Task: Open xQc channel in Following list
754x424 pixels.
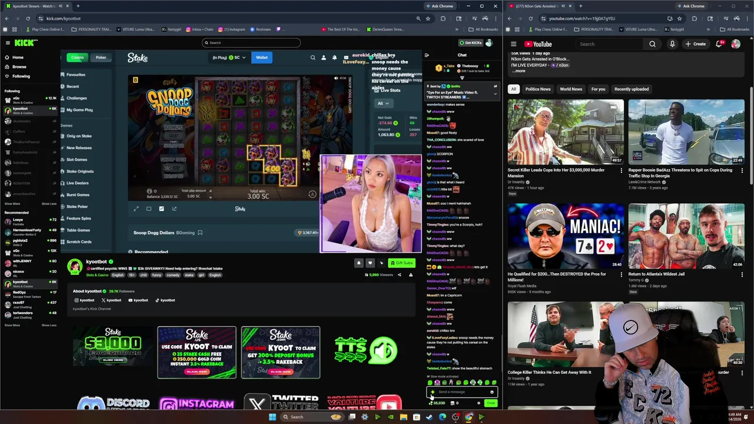Action: (29, 100)
